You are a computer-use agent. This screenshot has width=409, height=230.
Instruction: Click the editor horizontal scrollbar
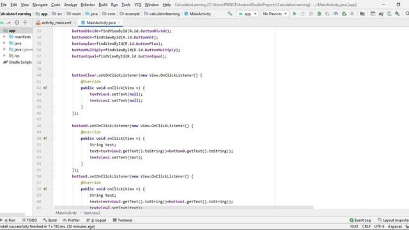183,207
